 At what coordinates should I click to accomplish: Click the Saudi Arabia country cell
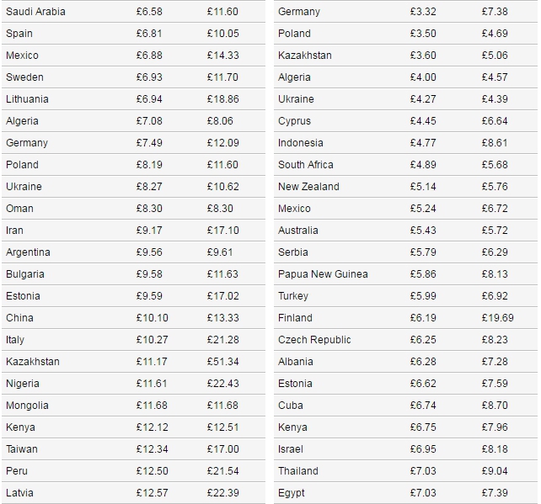pyautogui.click(x=35, y=12)
